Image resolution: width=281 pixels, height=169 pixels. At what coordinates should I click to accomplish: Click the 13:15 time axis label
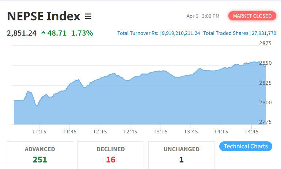tap(160, 131)
